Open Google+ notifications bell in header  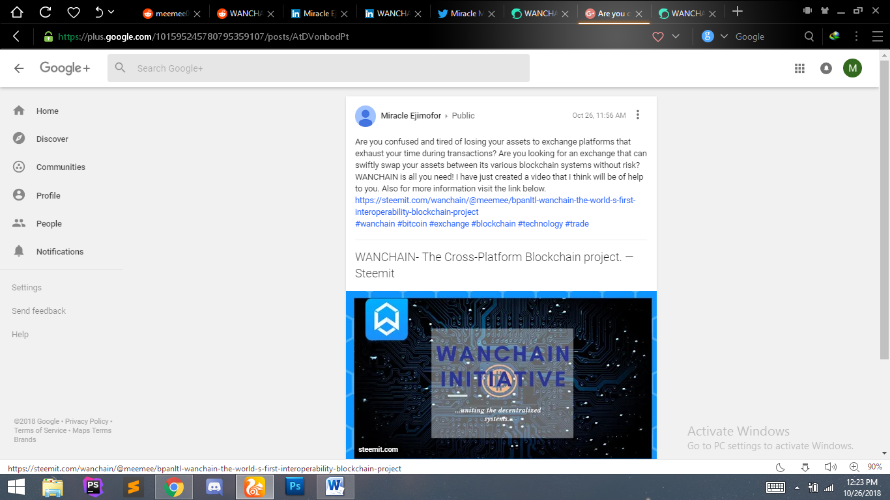[826, 68]
